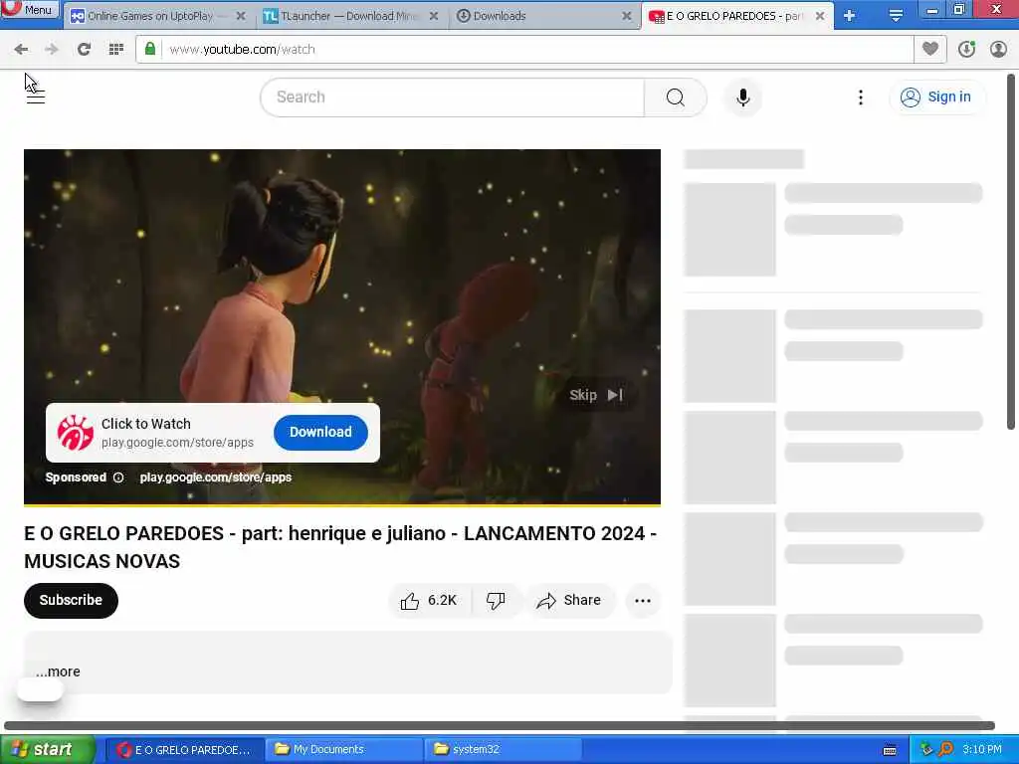Open the Speed Dial grid icon
Viewport: 1019px width, 764px height.
(115, 49)
